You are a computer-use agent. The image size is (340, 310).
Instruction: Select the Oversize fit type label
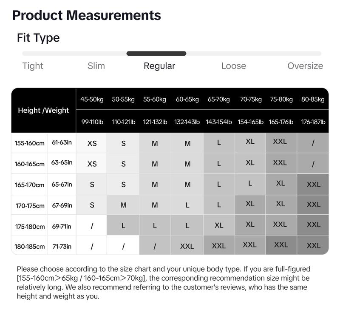(305, 66)
